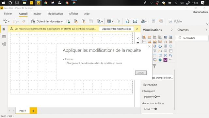
Task: Click the enter data table icon
Action: [x=91, y=21]
